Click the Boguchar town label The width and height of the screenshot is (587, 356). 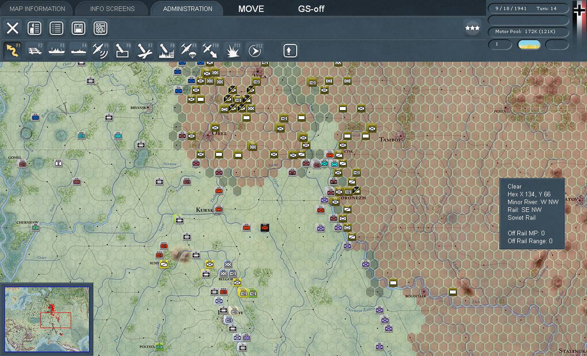pyautogui.click(x=415, y=296)
